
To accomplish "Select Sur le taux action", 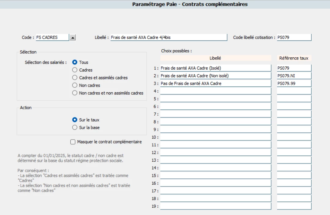I will point(75,120).
